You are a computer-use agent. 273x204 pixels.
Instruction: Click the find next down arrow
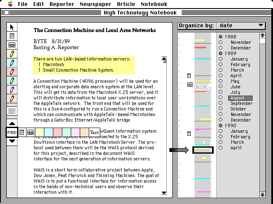[x=12, y=141]
